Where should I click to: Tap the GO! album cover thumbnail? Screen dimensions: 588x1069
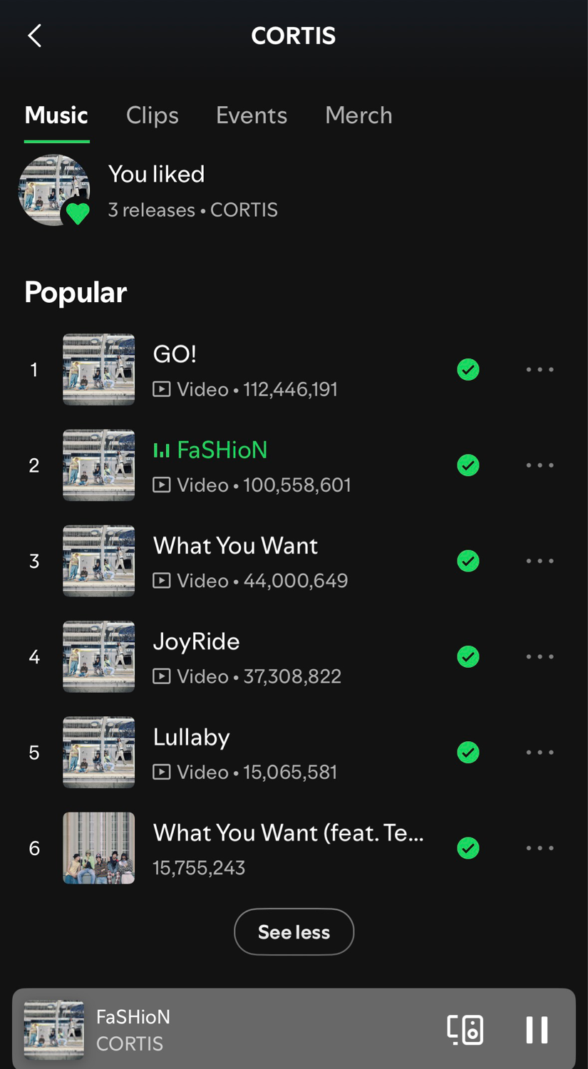(x=98, y=370)
